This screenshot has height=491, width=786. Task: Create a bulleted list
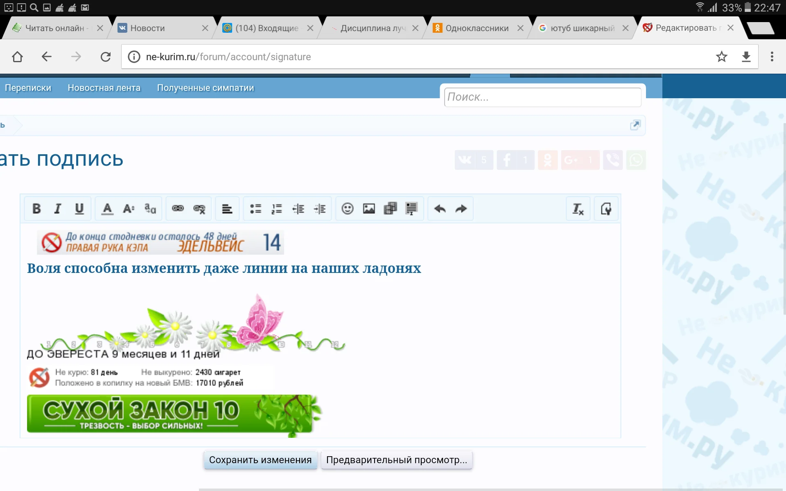point(255,209)
